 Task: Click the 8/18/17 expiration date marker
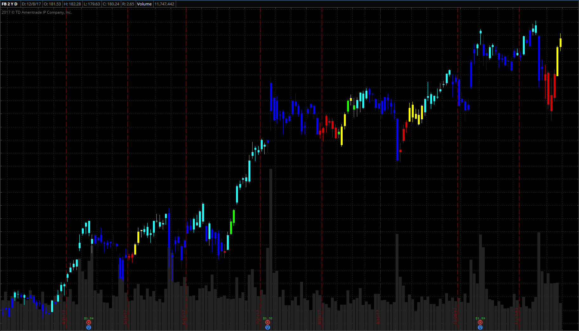click(320, 317)
